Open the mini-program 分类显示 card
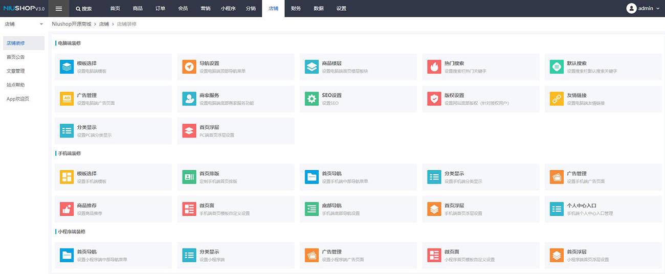 click(236, 255)
